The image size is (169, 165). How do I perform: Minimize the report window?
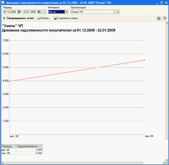point(157,3)
